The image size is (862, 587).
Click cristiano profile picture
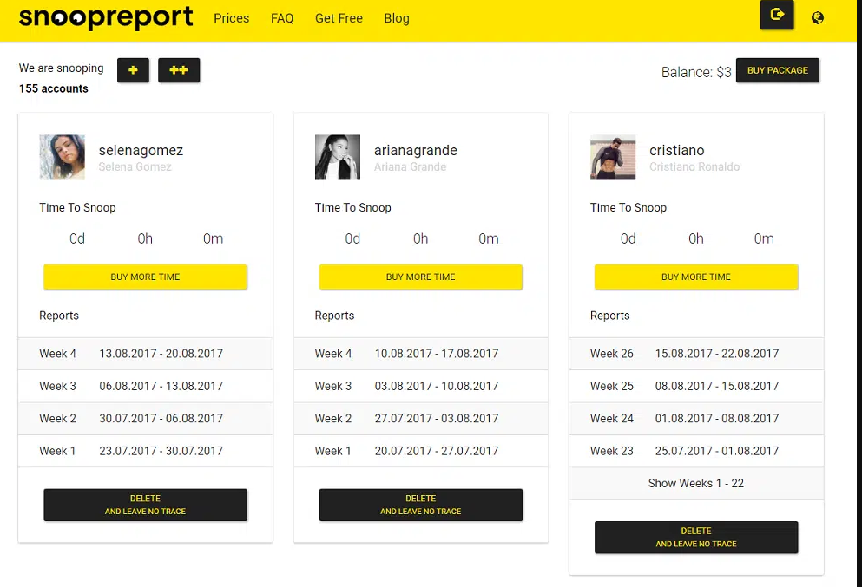pos(613,157)
